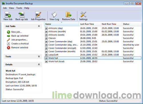Minimize the Insofta Document Backup window
Image resolution: width=143 pixels, height=104 pixels.
126,3
